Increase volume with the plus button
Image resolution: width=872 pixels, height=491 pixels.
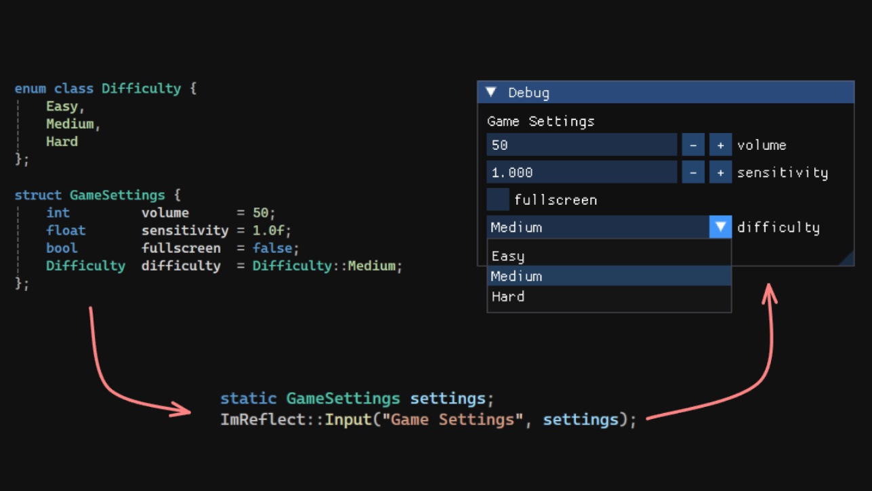pos(720,145)
